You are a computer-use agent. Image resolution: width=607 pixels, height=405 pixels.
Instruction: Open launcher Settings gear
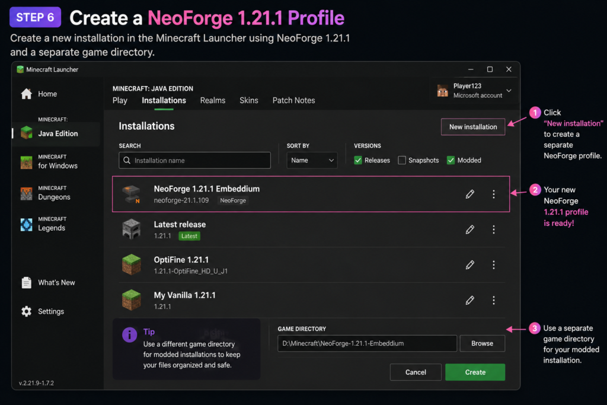pyautogui.click(x=26, y=311)
